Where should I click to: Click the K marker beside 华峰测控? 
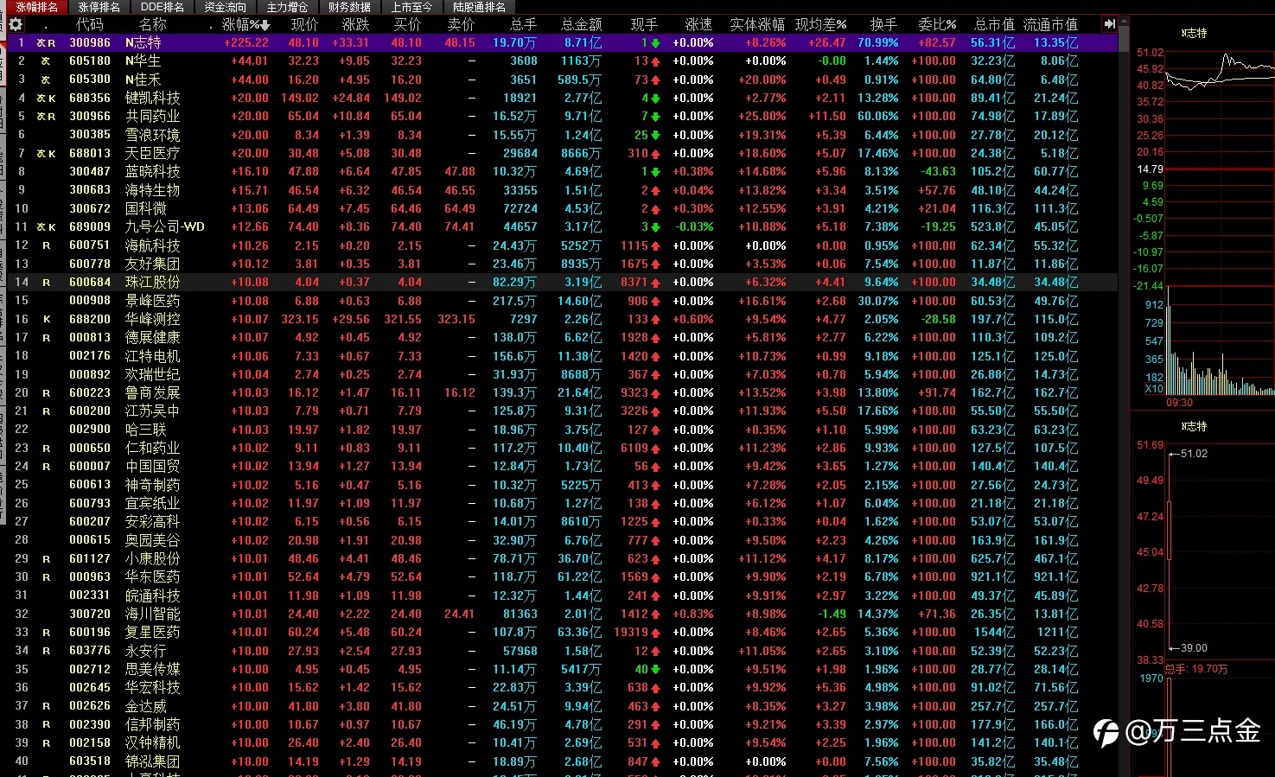pyautogui.click(x=47, y=319)
